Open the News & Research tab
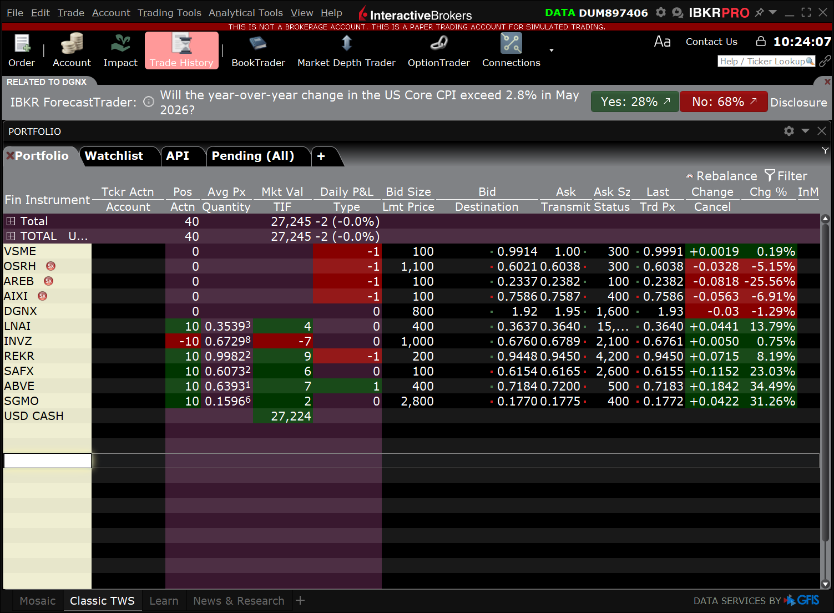The height and width of the screenshot is (613, 834). coord(239,601)
